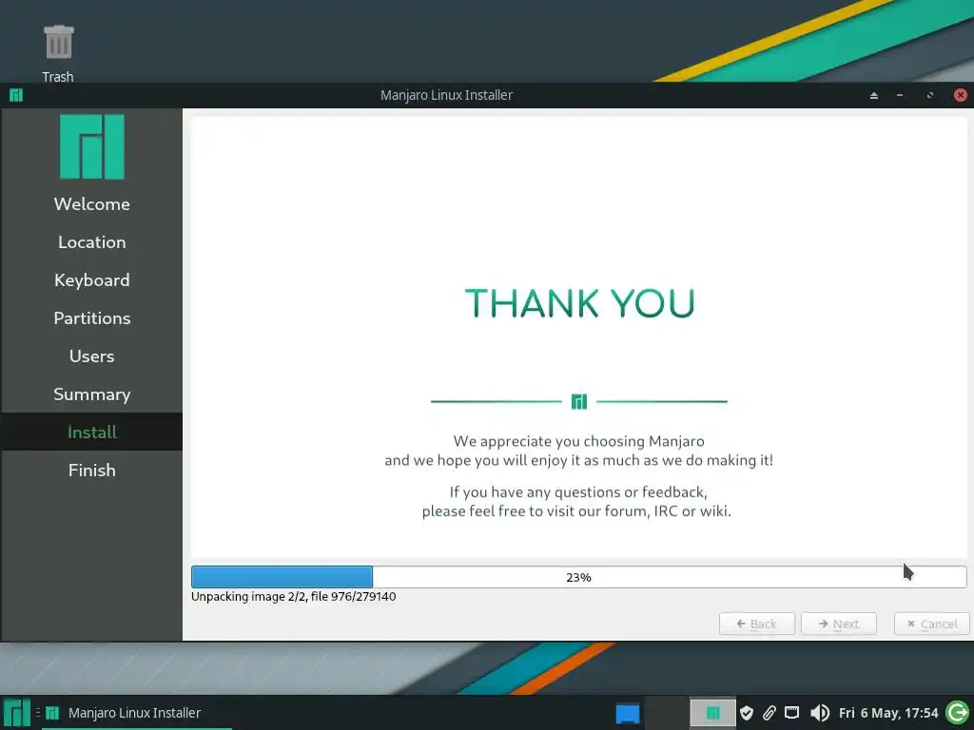
Task: Click the Manjaro logo in title bar
Action: pos(16,95)
